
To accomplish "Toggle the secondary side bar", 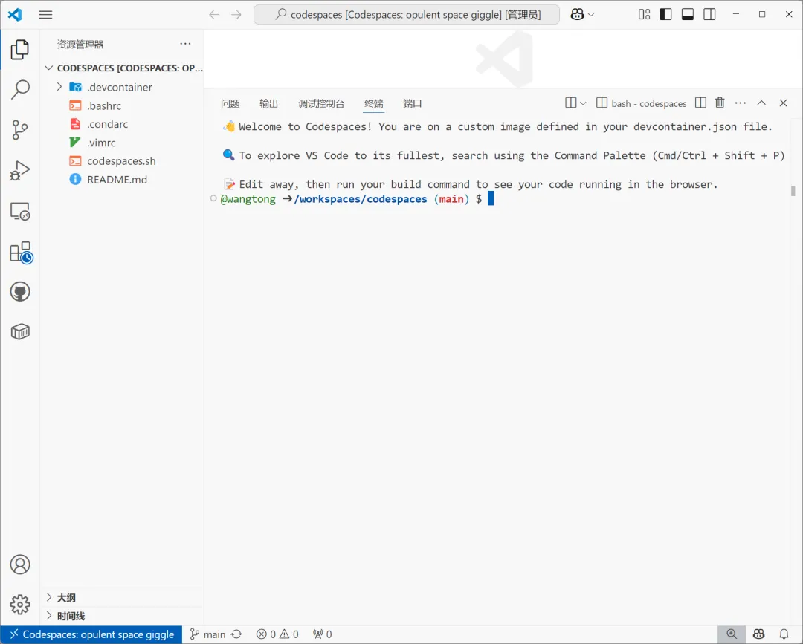I will coord(710,14).
